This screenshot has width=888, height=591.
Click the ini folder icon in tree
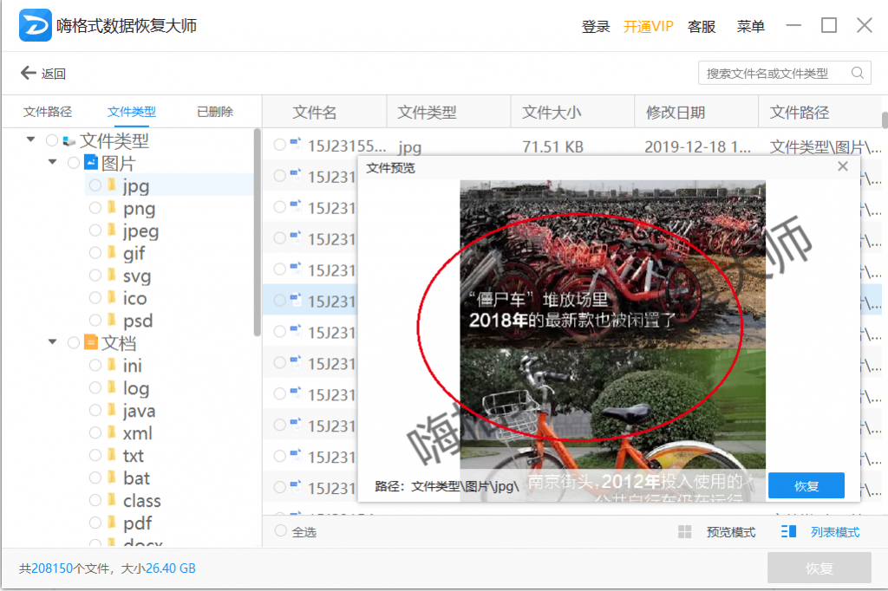(112, 365)
